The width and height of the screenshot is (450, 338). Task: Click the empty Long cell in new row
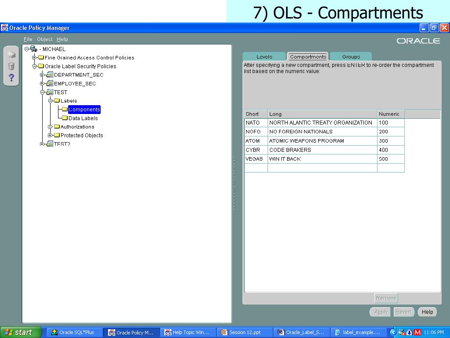322,168
